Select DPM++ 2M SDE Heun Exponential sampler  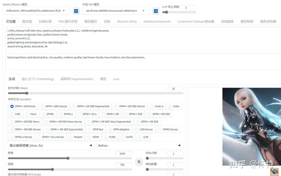(109, 121)
